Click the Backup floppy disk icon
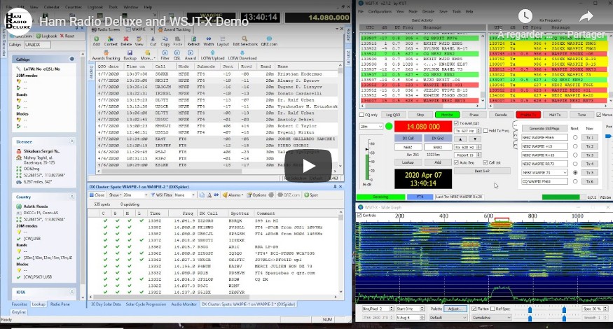The image size is (613, 329). [130, 55]
